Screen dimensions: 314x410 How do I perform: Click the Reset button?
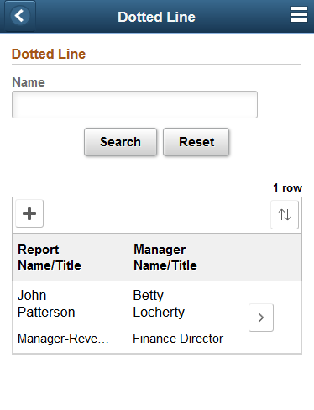[x=196, y=142]
